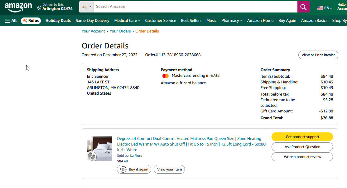
Task: Open Holiday Deals in the nav bar
Action: (x=58, y=21)
